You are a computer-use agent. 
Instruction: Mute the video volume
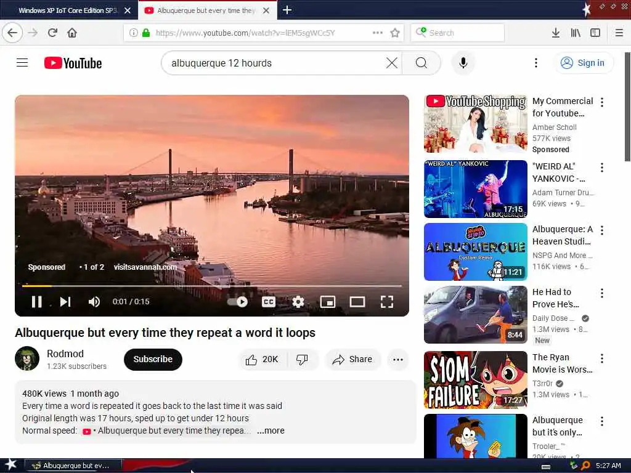94,302
